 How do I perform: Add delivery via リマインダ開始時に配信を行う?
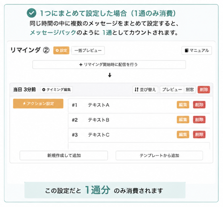pyautogui.click(x=109, y=65)
